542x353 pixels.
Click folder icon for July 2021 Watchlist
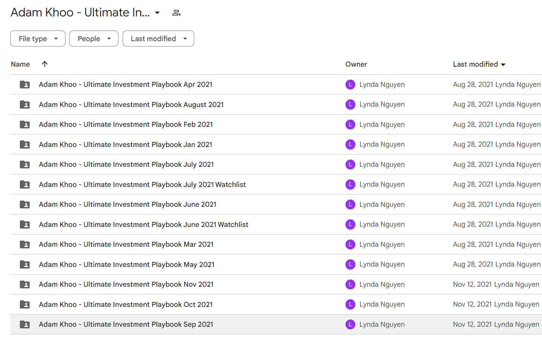click(25, 184)
